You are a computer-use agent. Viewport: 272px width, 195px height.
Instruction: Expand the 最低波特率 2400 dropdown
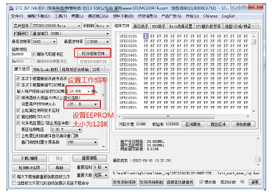(x=54, y=42)
